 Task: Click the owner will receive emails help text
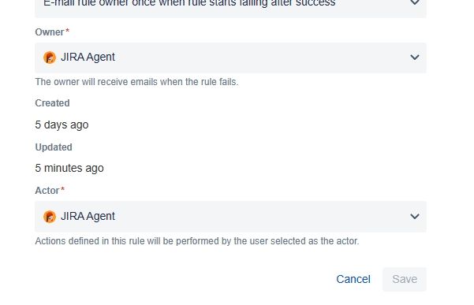[x=136, y=82]
